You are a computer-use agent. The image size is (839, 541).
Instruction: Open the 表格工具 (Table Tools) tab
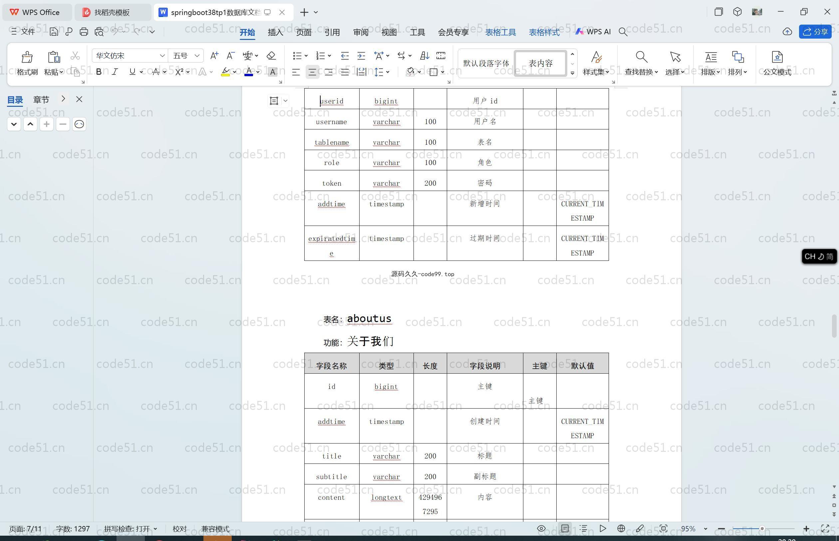pyautogui.click(x=500, y=32)
